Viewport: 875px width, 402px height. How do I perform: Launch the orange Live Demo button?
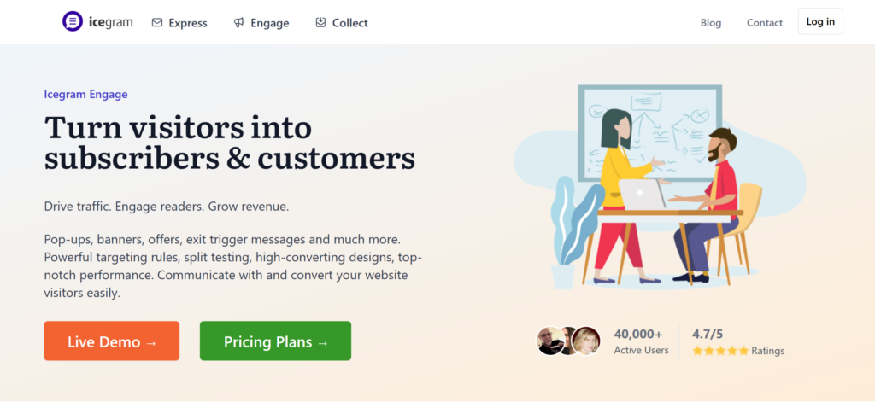tap(112, 341)
